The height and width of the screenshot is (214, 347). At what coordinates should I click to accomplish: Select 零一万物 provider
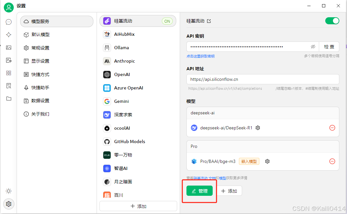[x=138, y=155]
